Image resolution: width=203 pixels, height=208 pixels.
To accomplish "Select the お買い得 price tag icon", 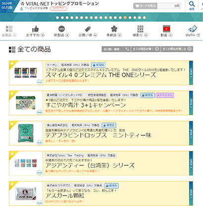I will point(88,29).
